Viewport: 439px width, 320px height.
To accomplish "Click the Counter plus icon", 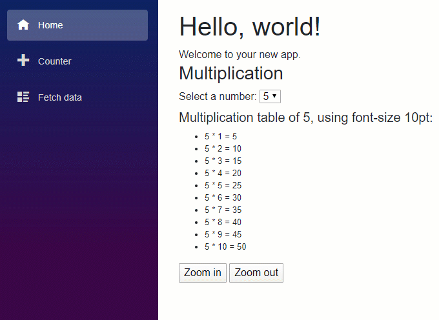I will tap(23, 61).
